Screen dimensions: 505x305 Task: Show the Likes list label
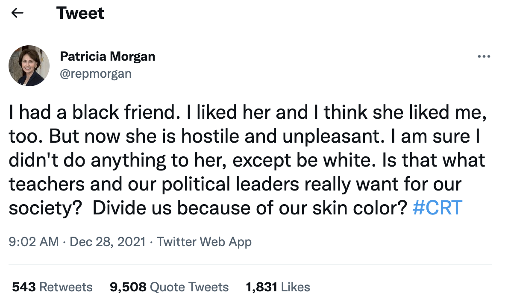(296, 287)
